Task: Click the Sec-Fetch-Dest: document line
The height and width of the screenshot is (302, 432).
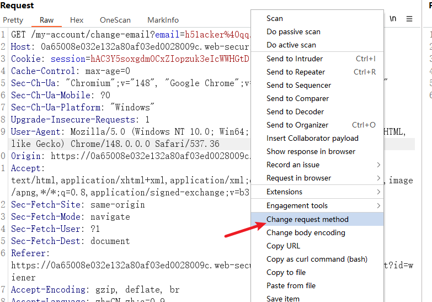Action: tap(70, 241)
